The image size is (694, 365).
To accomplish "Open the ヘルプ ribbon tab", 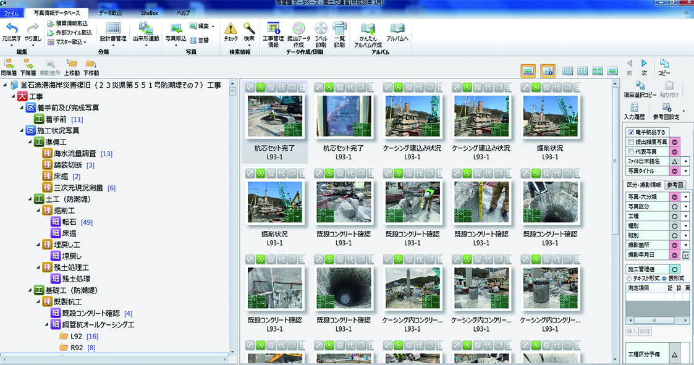I will click(x=184, y=13).
